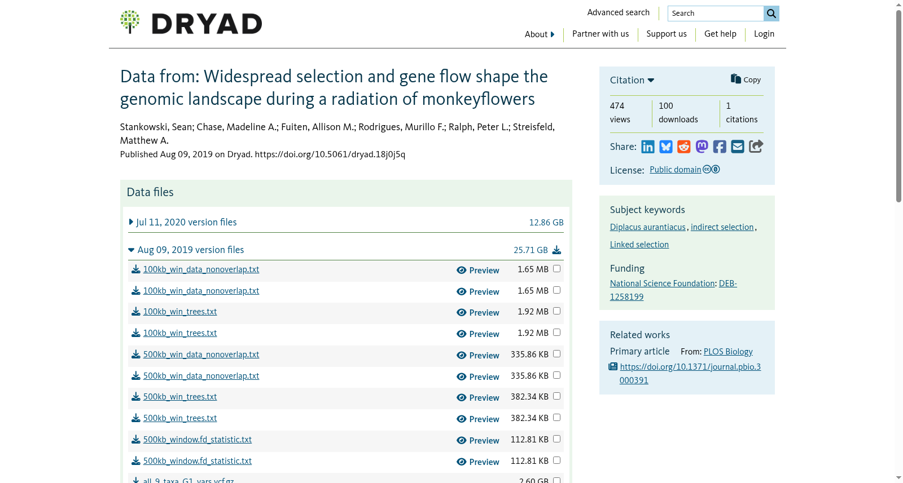
Task: Click the 474 views counter
Action: (620, 113)
